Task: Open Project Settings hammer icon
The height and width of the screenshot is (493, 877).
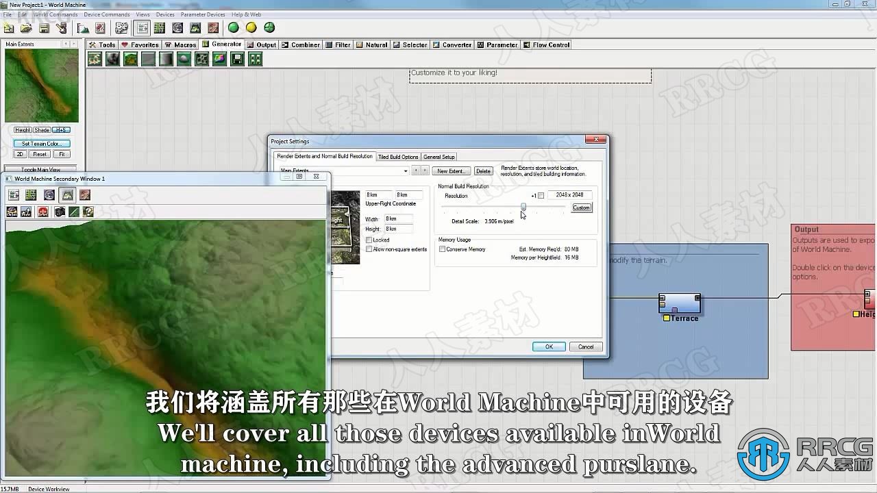Action: tap(62, 28)
